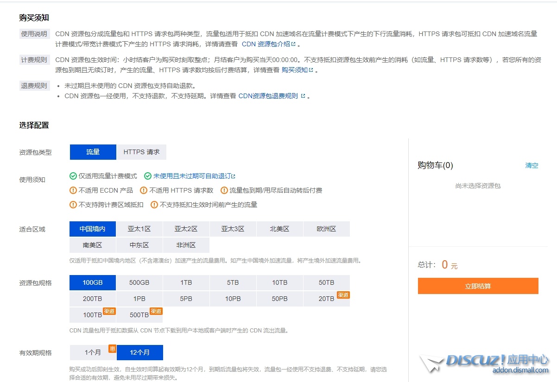Viewport: 557px width, 382px height.
Task: Click green check icon beside 仅适用流量计费模式
Action: click(x=73, y=176)
